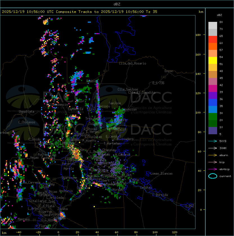Pick the purple 39 dBZ color band
Screen dimensions: 234x236
click(213, 95)
